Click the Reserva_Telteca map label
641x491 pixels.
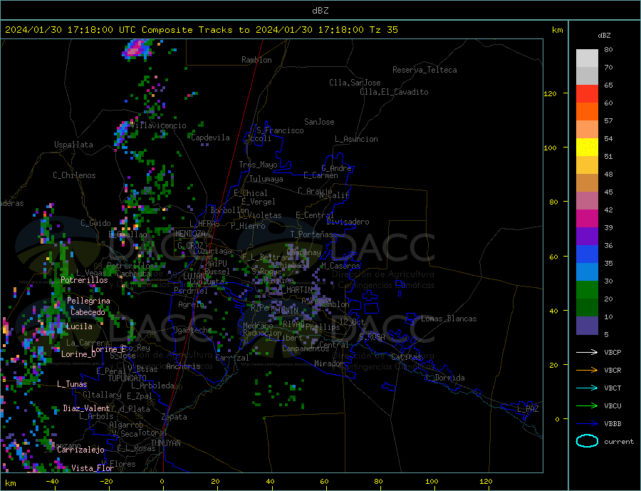tap(424, 70)
